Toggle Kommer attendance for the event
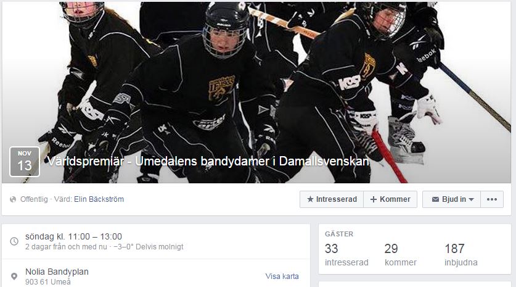 pyautogui.click(x=390, y=199)
